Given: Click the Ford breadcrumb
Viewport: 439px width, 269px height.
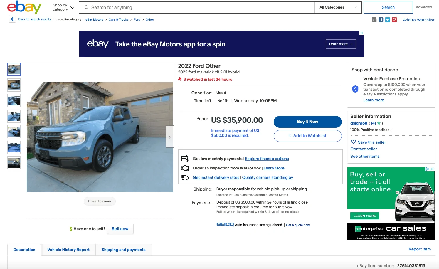Looking at the screenshot, I should pos(137,20).
